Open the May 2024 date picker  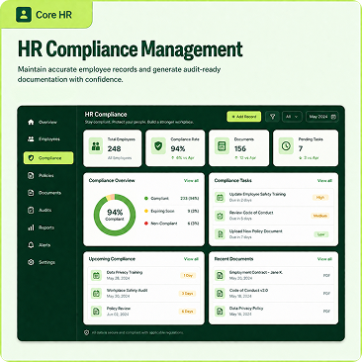[x=322, y=117]
